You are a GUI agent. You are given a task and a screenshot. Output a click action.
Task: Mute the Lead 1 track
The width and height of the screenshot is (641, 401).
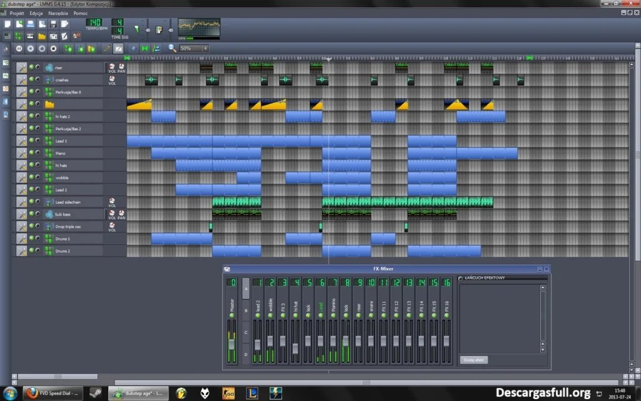tap(31, 141)
